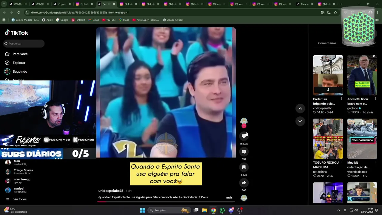Open options menu for Prefeitura brigando video
This screenshot has width=382, height=215.
click(341, 99)
